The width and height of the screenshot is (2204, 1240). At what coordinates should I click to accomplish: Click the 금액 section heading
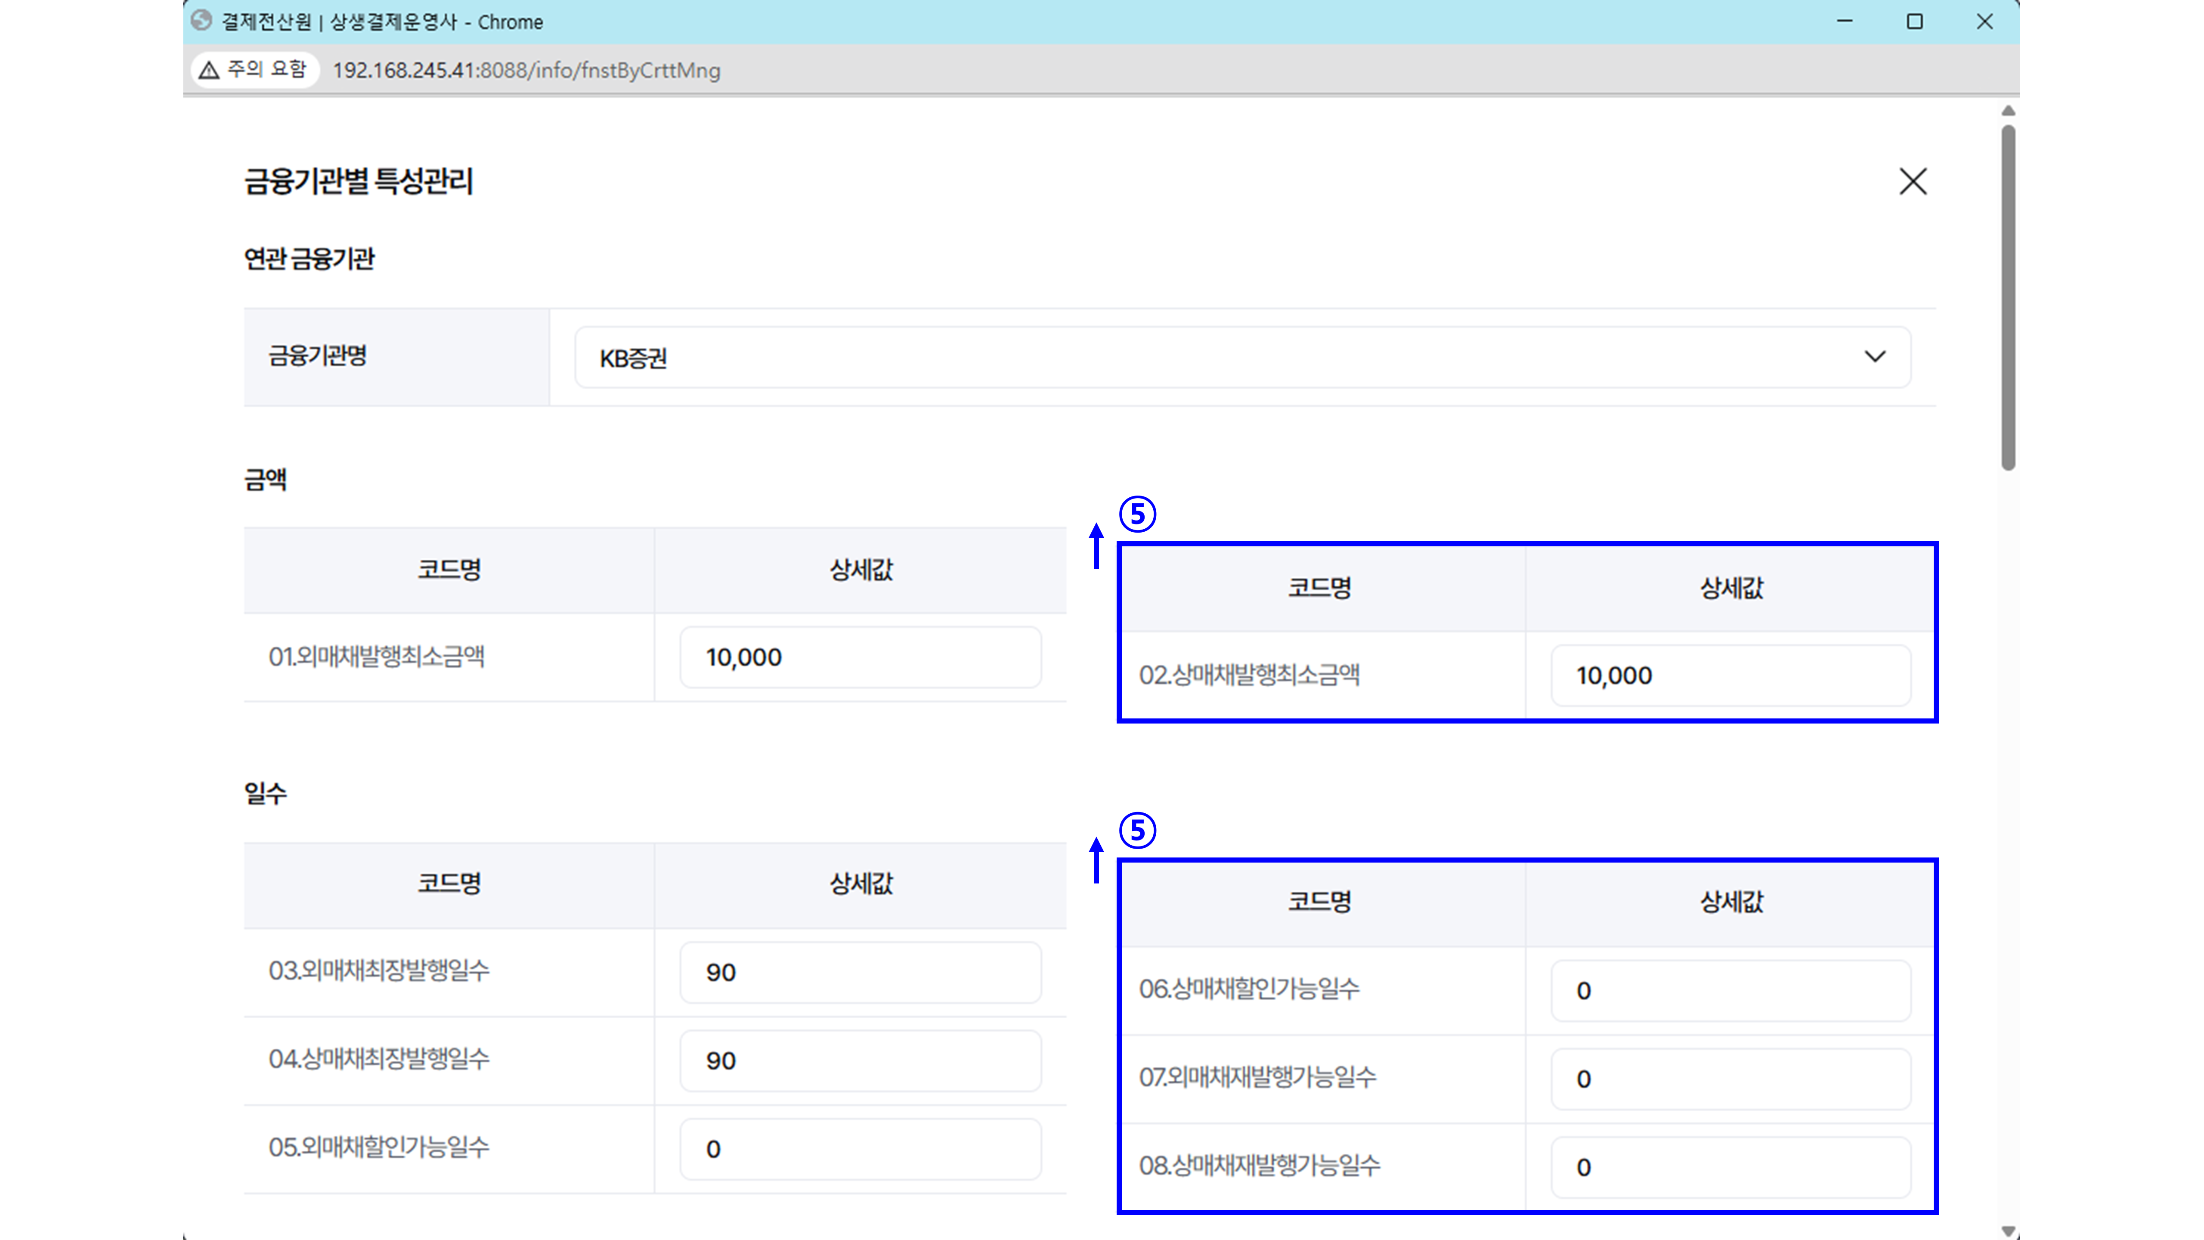coord(265,479)
